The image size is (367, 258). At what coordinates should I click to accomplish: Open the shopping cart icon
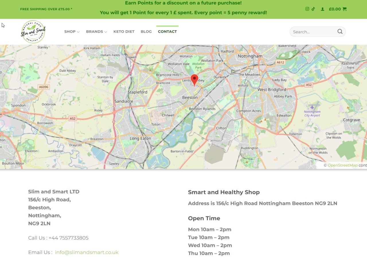pyautogui.click(x=344, y=9)
